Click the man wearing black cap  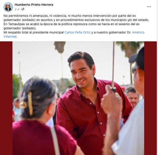pos(137,69)
